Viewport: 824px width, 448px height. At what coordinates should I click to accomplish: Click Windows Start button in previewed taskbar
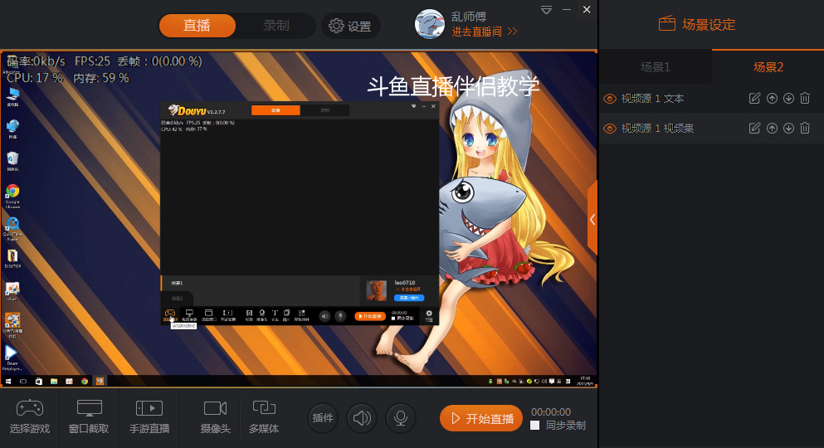tap(8, 382)
